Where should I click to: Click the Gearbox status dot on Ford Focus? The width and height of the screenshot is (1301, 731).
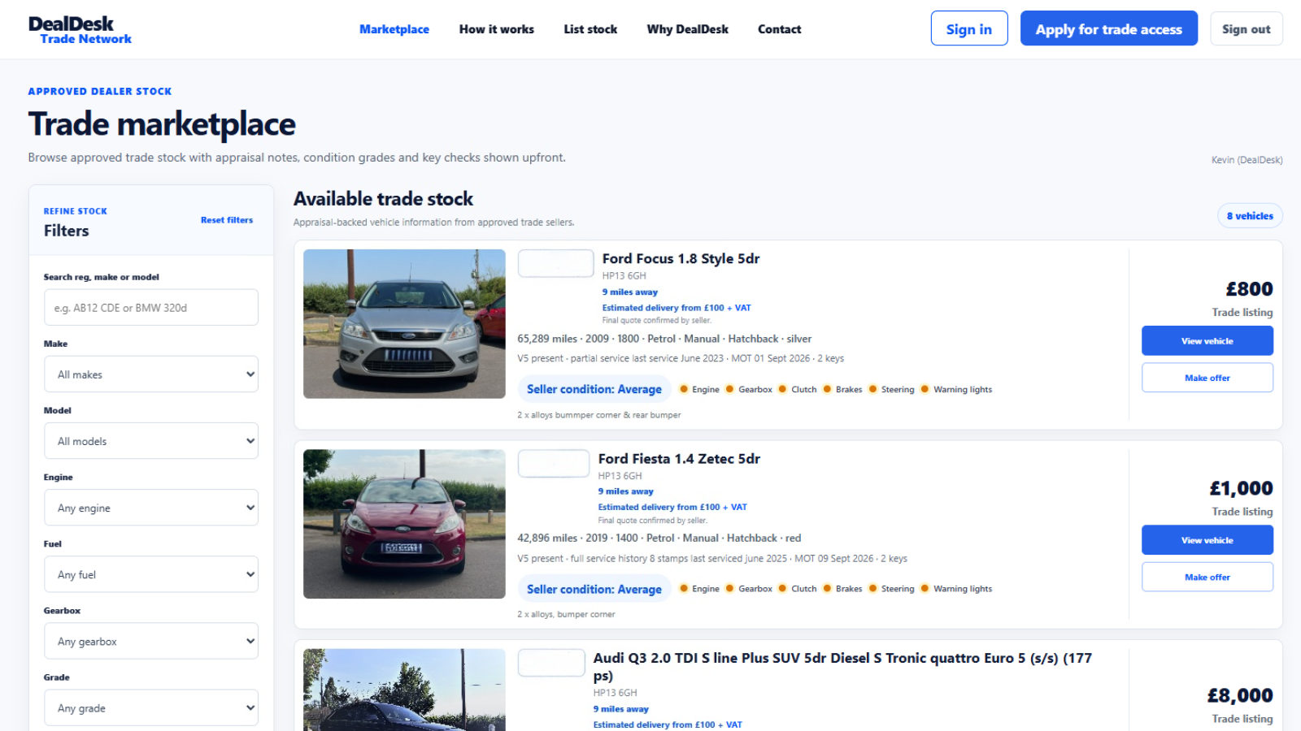730,389
